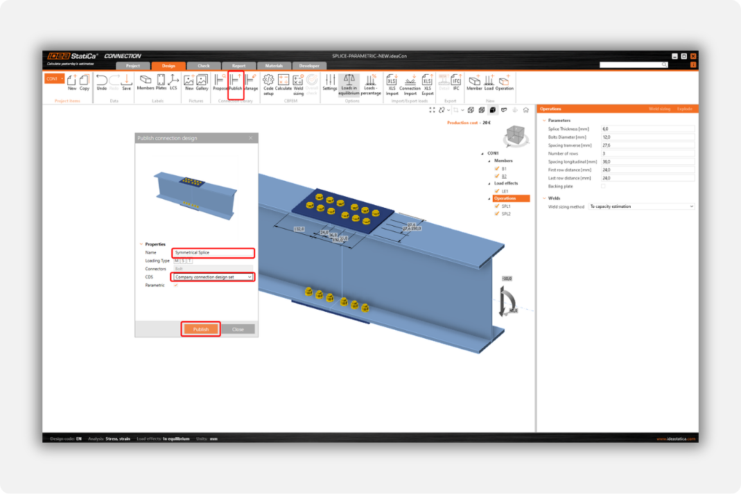Click the home view icon
Viewport: 741px width, 494px height.
pyautogui.click(x=525, y=109)
